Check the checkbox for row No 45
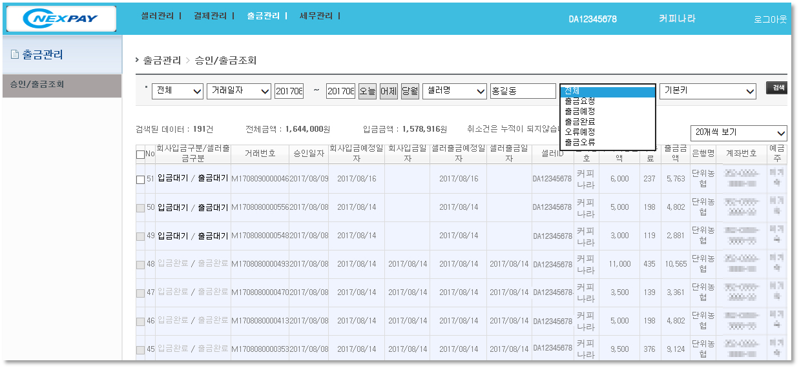The height and width of the screenshot is (368, 799). (x=140, y=350)
